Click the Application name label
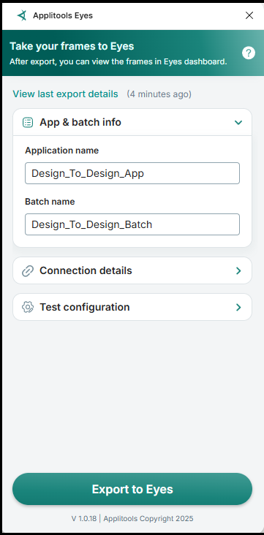 point(62,151)
